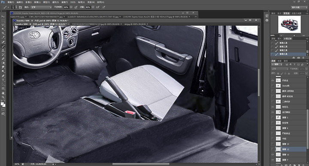Open the brush preset picker dropdown
This screenshot has height=166, width=309.
(16, 7)
